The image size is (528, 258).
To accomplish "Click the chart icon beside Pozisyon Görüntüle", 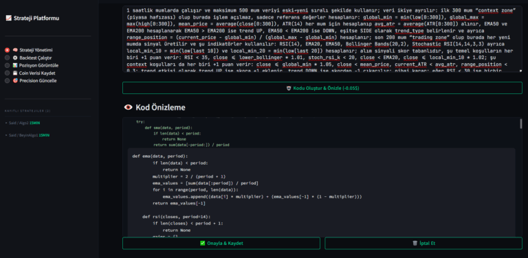I will [x=15, y=65].
